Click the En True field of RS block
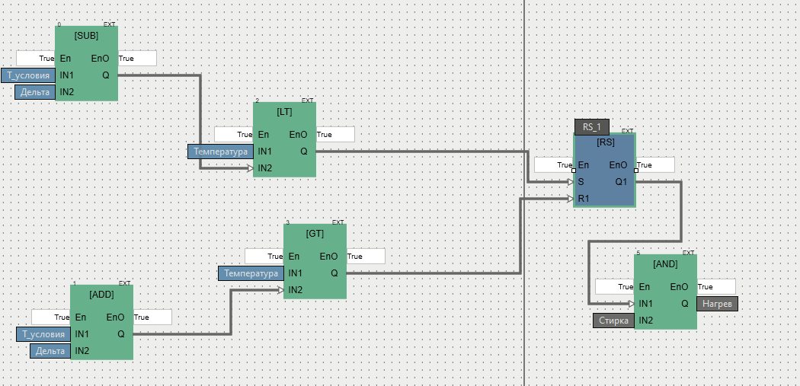 (x=554, y=164)
